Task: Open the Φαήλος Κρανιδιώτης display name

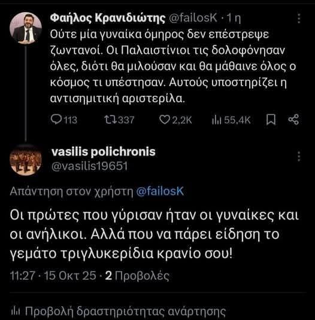Action: click(x=108, y=18)
